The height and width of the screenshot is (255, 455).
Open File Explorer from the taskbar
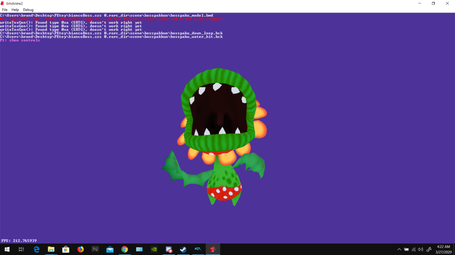(x=51, y=249)
